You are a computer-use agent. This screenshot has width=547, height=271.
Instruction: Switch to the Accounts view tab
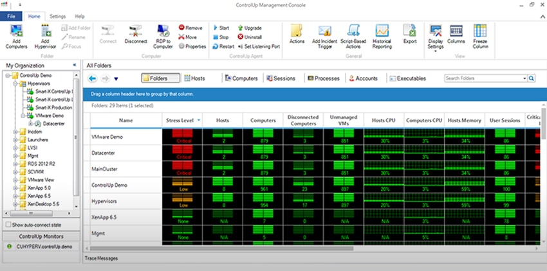363,78
